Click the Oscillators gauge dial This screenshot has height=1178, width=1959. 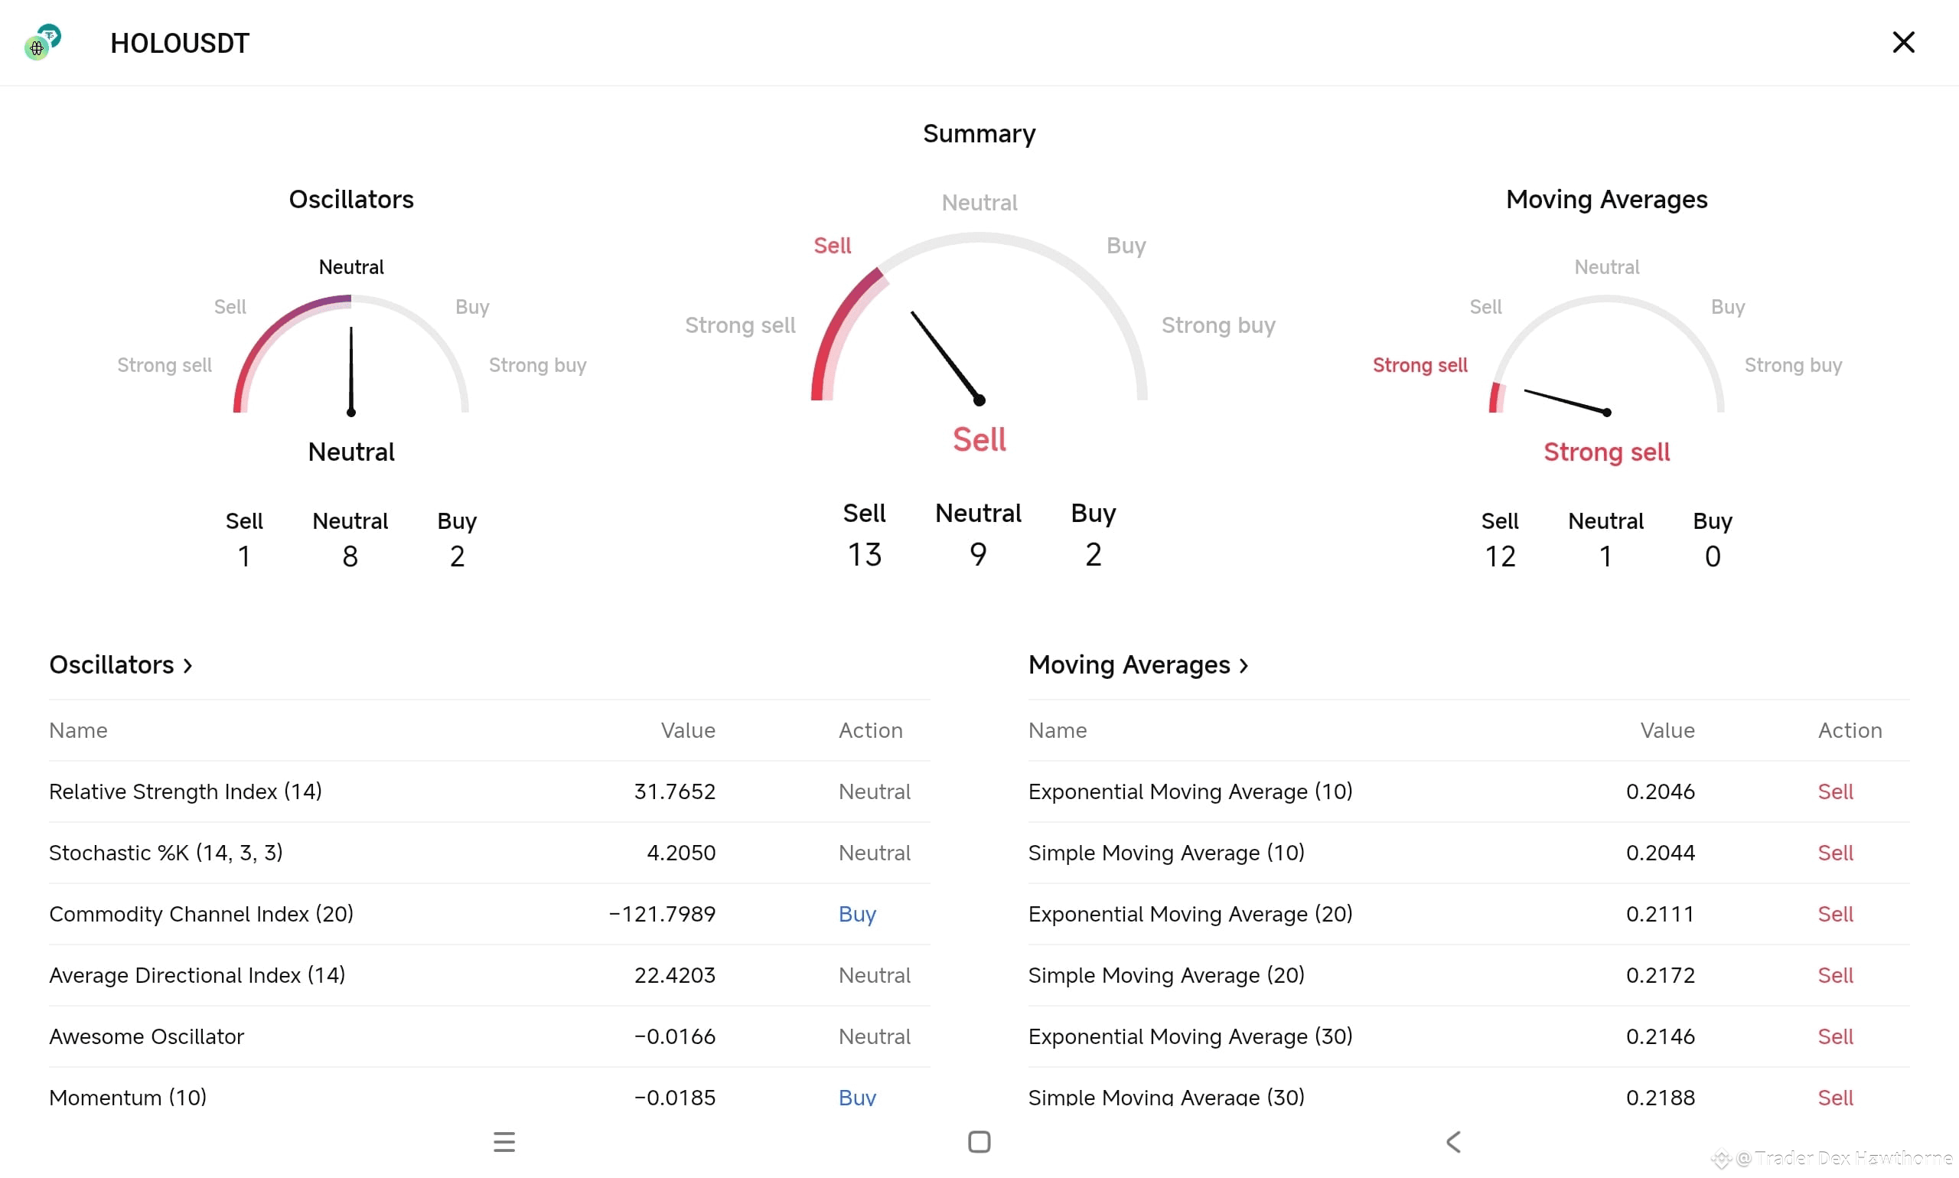click(x=350, y=357)
